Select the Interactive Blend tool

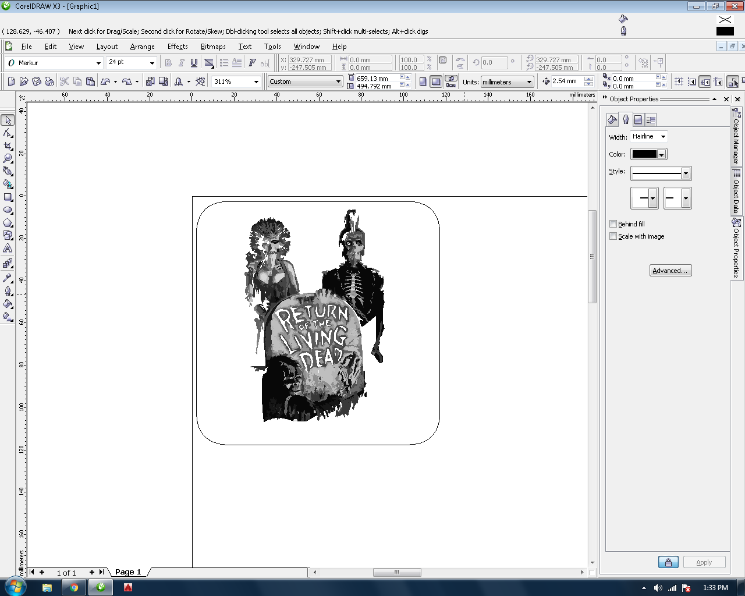coord(8,264)
